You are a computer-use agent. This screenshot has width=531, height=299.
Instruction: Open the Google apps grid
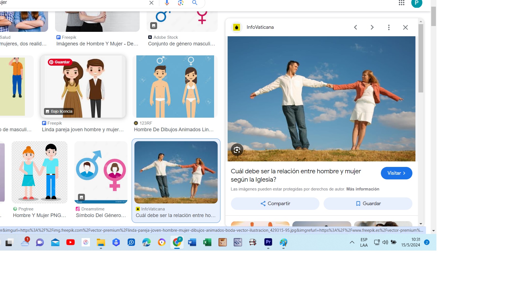402,3
